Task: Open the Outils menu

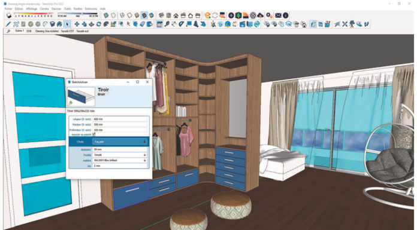Action: (67, 9)
